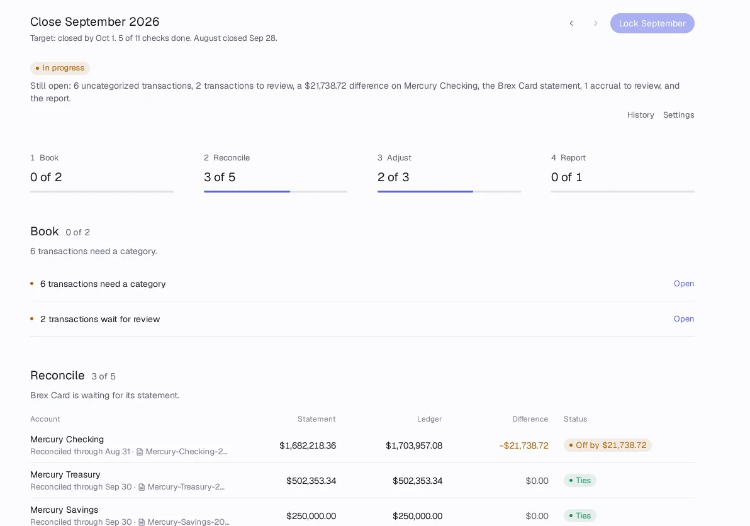Image resolution: width=750 pixels, height=526 pixels.
Task: Open the Mercury-Checking statement file icon
Action: point(140,452)
